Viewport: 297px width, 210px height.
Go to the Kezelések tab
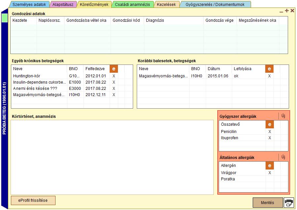click(x=166, y=5)
